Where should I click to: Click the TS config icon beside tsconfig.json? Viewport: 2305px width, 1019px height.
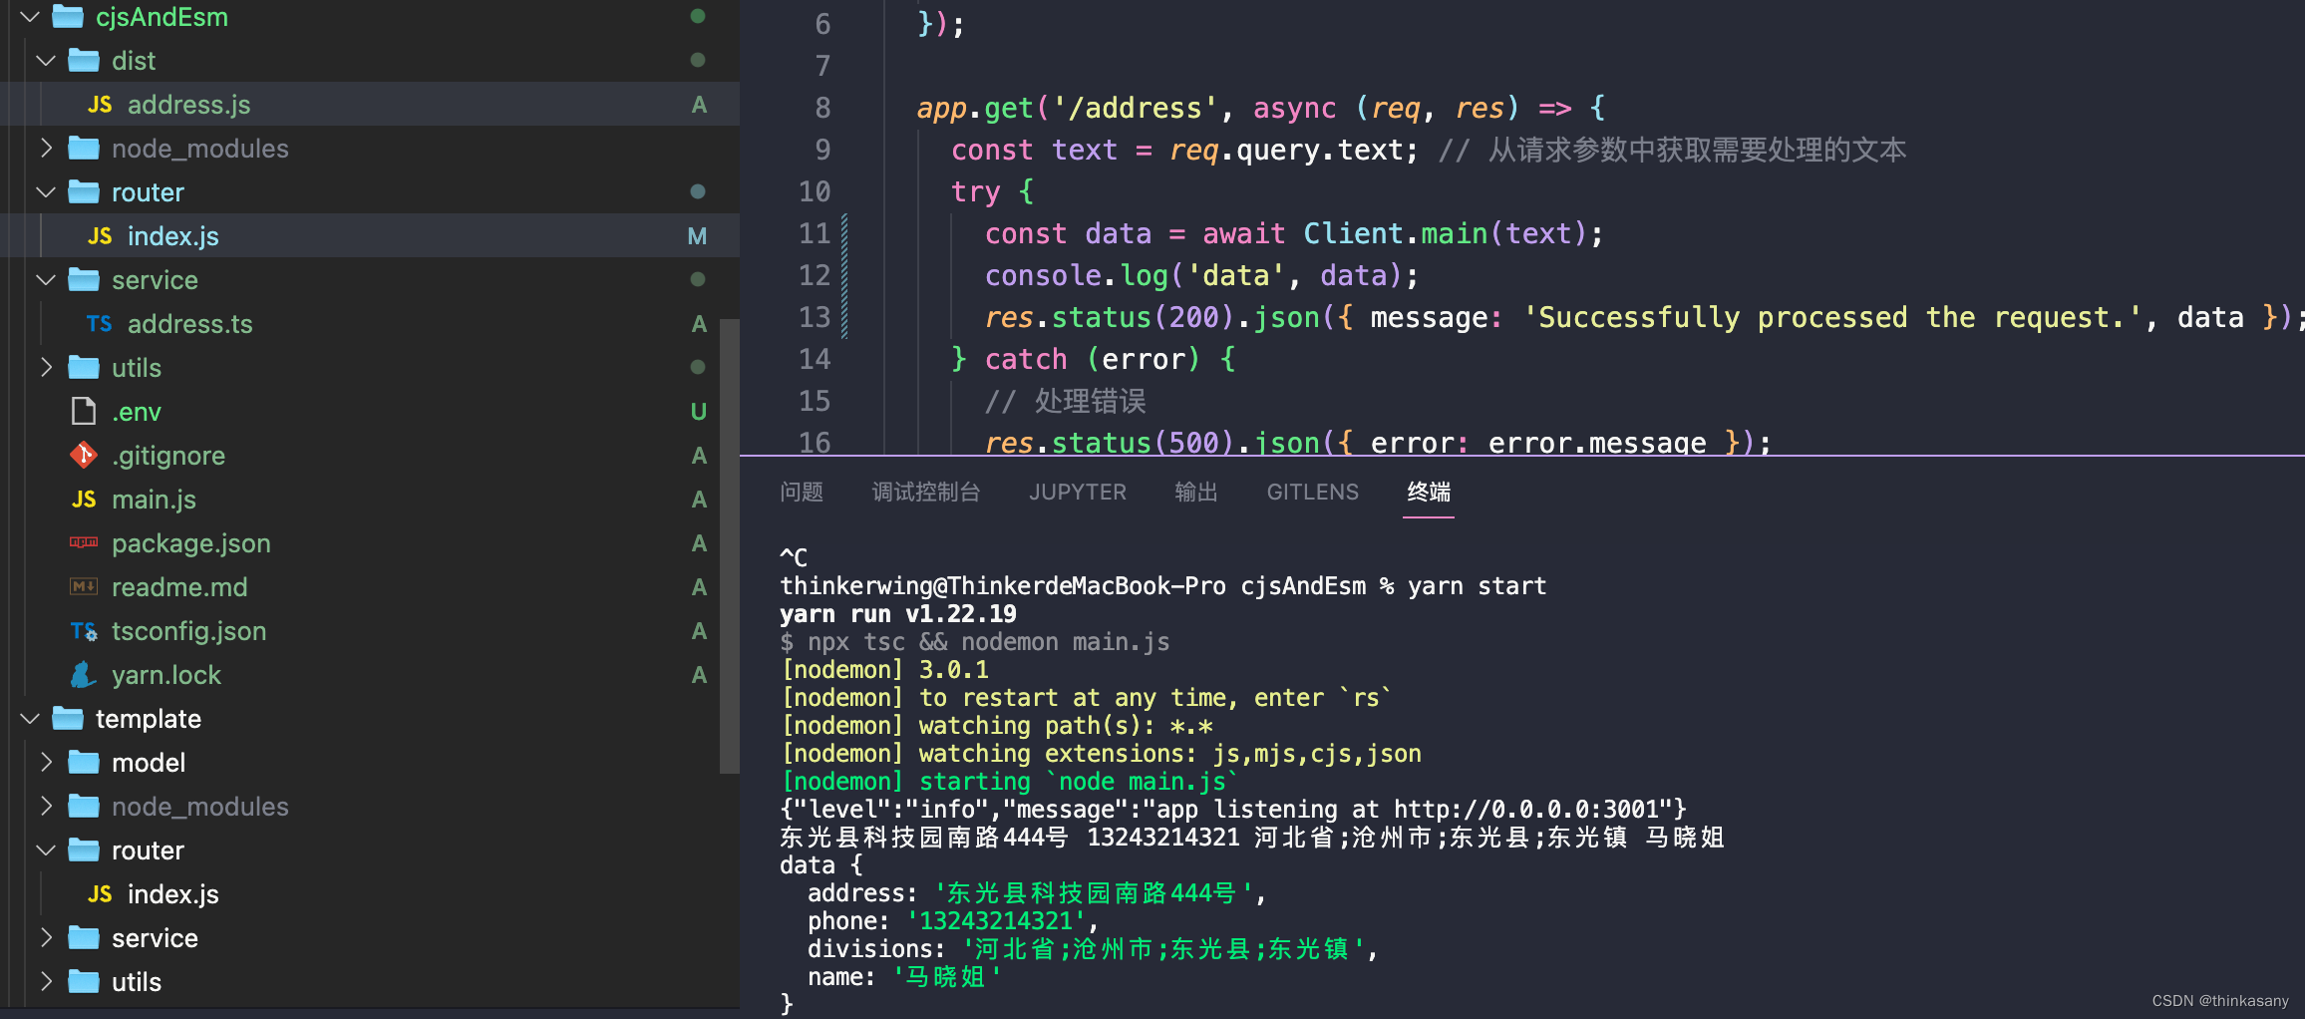click(84, 630)
